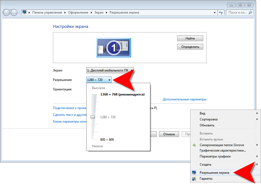This screenshot has height=184, width=261.
Task: Open the recent pages dropdown arrow beside Forward
Action: click(19, 13)
